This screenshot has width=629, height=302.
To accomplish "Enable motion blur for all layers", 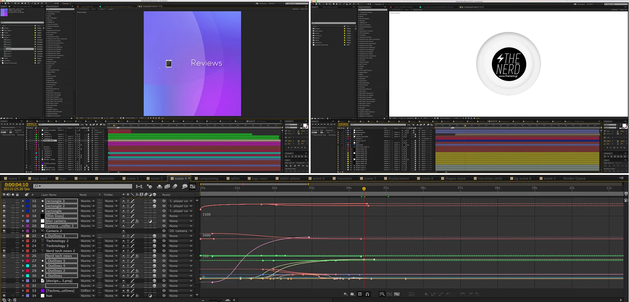I will click(175, 186).
